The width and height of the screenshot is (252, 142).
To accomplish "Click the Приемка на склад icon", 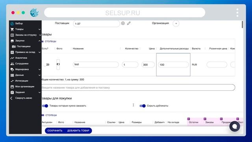I will (x=12, y=52).
